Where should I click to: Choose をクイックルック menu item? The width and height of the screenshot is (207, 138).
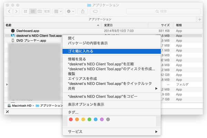[x=111, y=83]
